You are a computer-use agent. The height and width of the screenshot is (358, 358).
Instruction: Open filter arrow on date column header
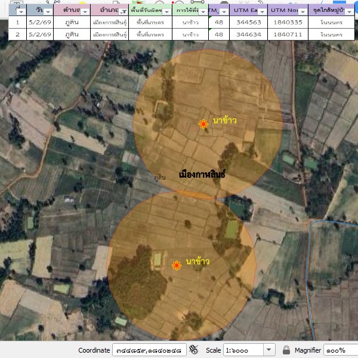[x=47, y=11]
